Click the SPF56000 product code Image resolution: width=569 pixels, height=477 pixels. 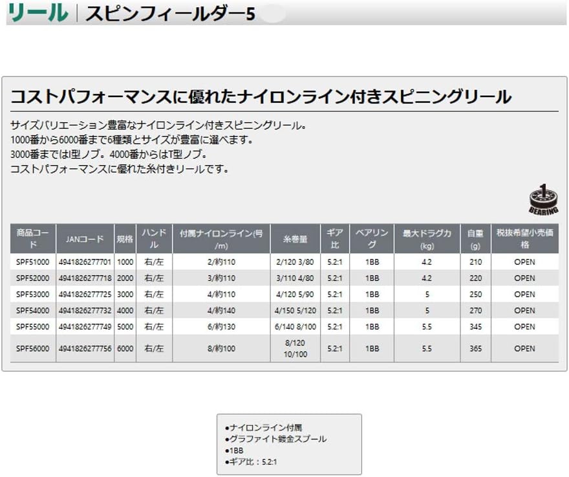tap(32, 348)
